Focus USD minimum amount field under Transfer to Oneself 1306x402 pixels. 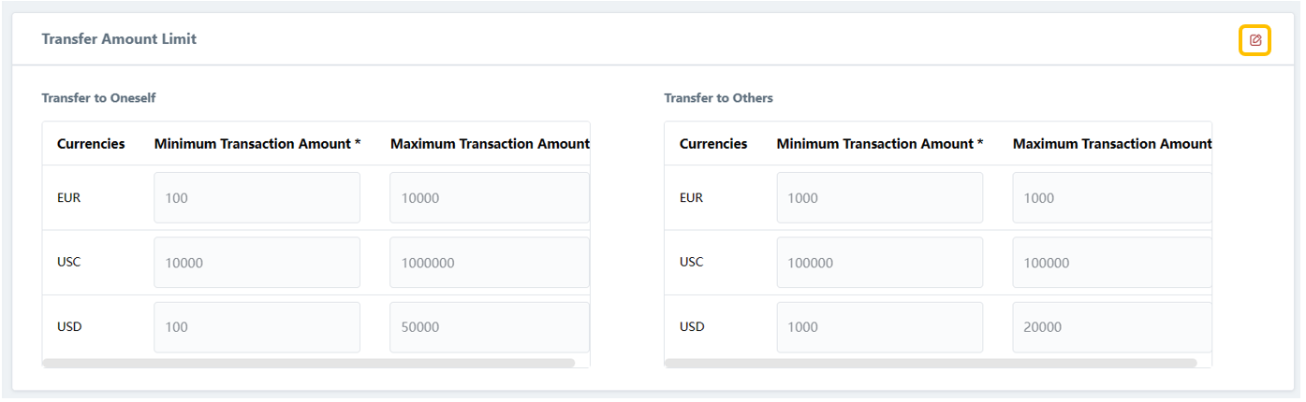[x=257, y=327]
